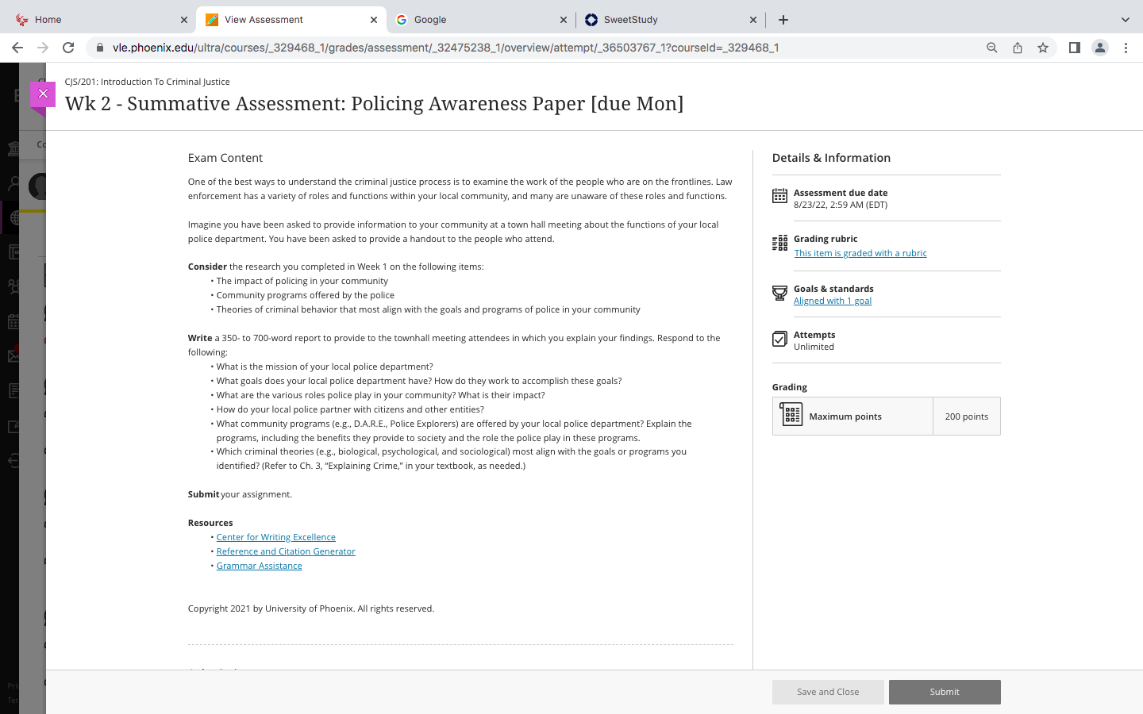The height and width of the screenshot is (714, 1143).
Task: Open the Chrome profile avatar
Action: [x=1100, y=48]
